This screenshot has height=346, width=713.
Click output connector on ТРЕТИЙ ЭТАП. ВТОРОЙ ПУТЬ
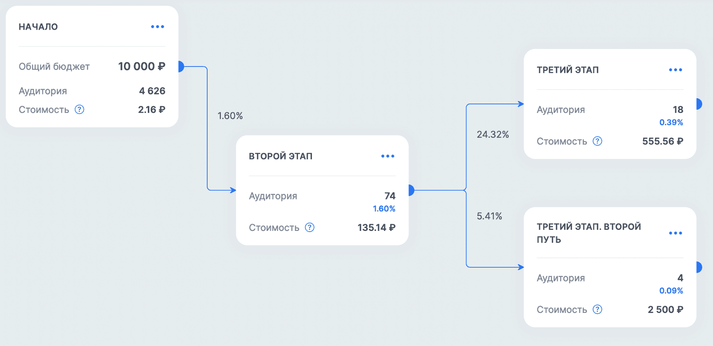699,267
